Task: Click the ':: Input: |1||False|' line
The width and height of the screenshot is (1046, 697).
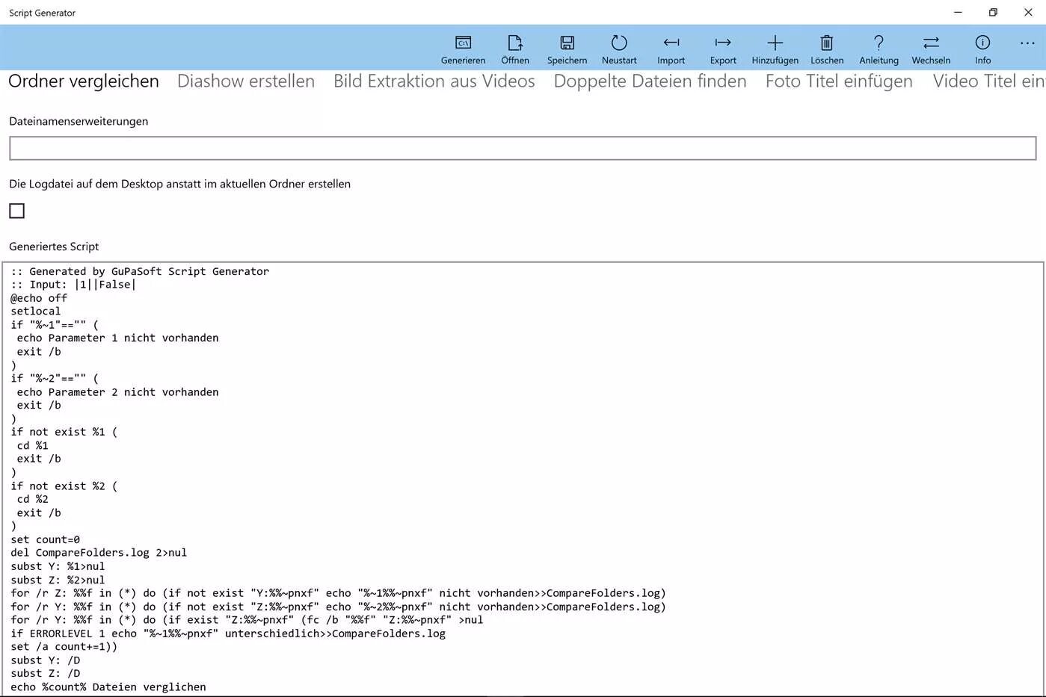Action: [x=73, y=285]
